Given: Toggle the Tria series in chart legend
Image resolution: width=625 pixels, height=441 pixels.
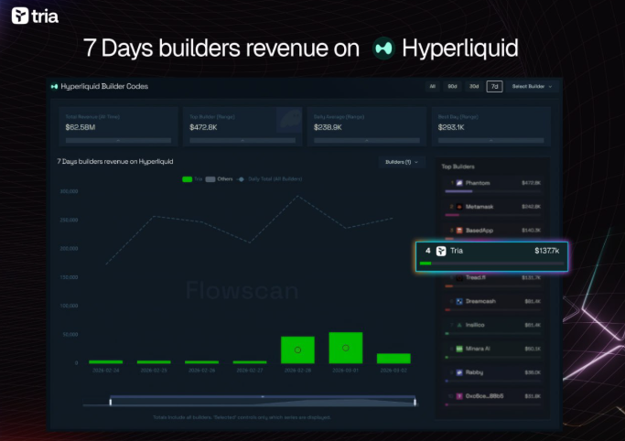Looking at the screenshot, I should (x=193, y=179).
